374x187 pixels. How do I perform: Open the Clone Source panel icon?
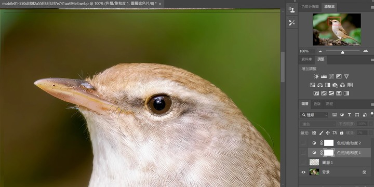(292, 10)
